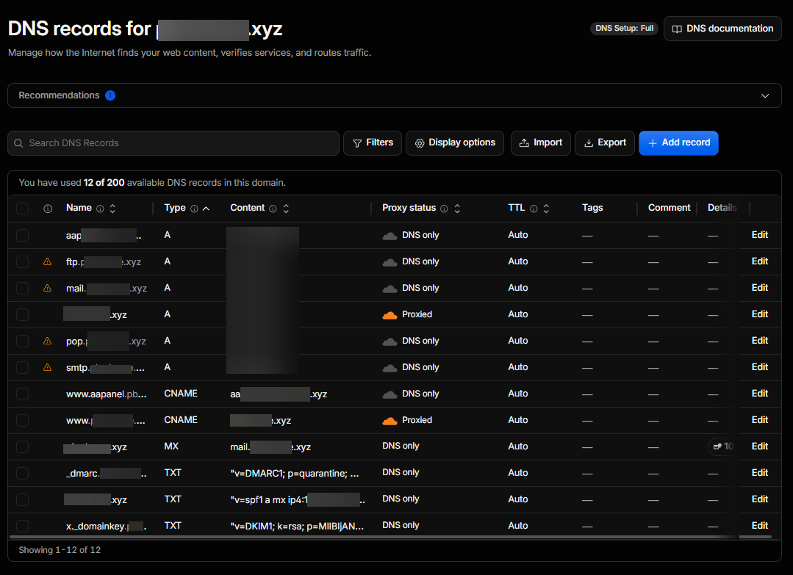Click warning icon on smtp record

click(47, 367)
